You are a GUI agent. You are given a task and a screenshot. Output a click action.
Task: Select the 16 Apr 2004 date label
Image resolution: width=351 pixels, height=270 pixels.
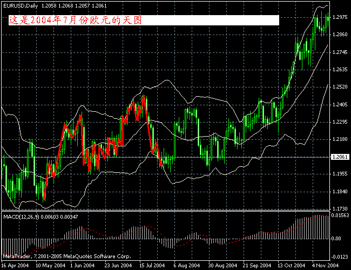[x=14, y=266]
